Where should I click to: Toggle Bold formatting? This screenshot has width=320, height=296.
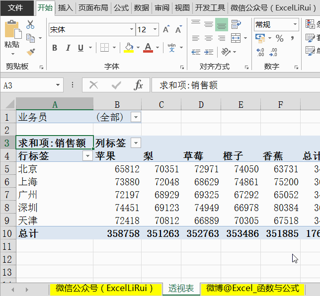click(x=55, y=48)
